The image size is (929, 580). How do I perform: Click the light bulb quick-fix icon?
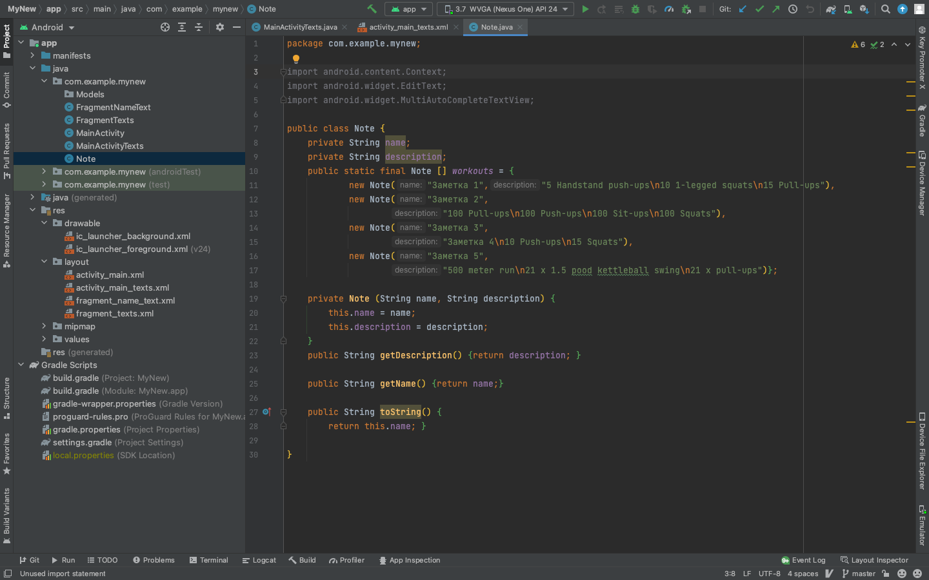pos(296,59)
